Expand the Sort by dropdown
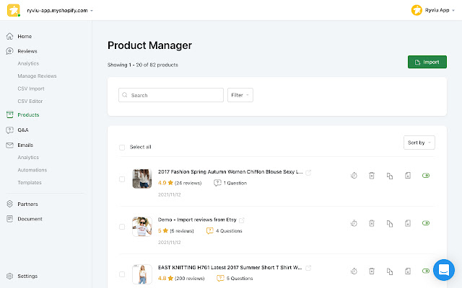 (419, 143)
